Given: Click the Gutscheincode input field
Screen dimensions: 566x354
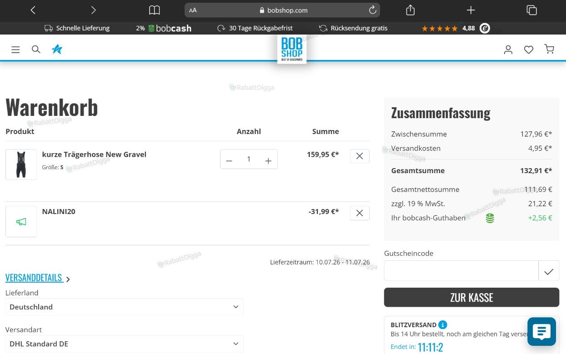Looking at the screenshot, I should click(461, 271).
